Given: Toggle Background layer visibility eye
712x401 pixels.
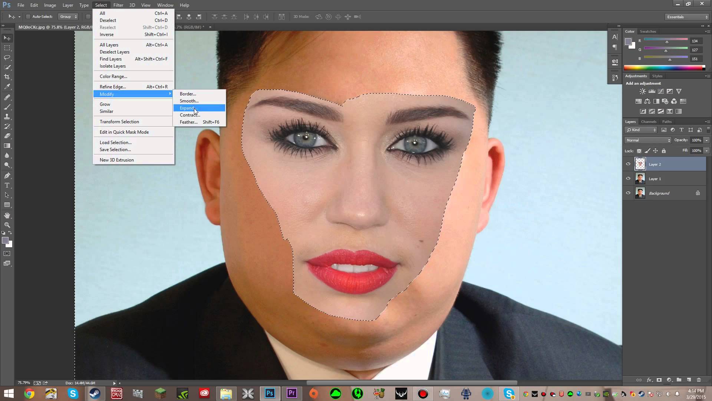Looking at the screenshot, I should [628, 193].
